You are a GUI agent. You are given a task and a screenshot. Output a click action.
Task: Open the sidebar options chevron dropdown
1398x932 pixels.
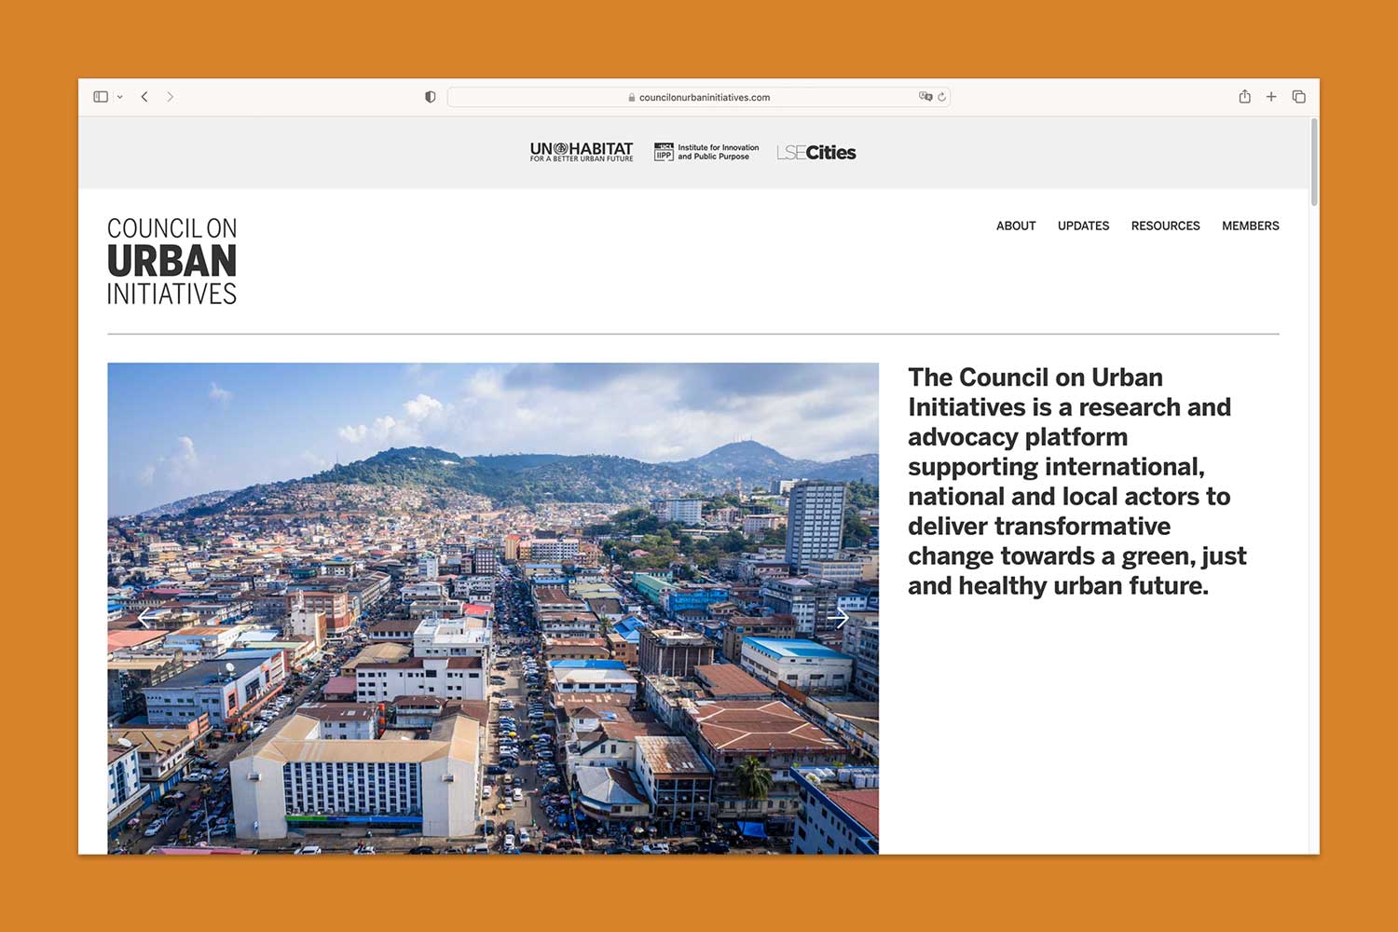coord(118,96)
